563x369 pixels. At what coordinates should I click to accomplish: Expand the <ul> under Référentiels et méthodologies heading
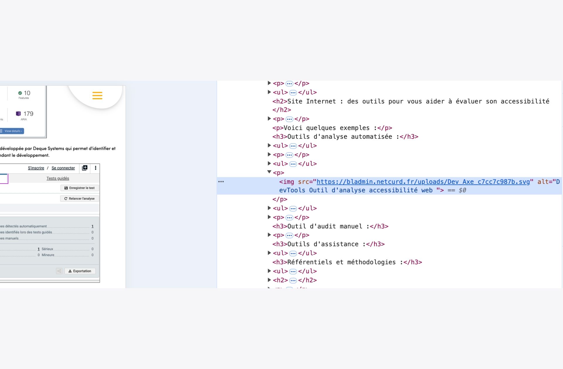[x=269, y=271]
